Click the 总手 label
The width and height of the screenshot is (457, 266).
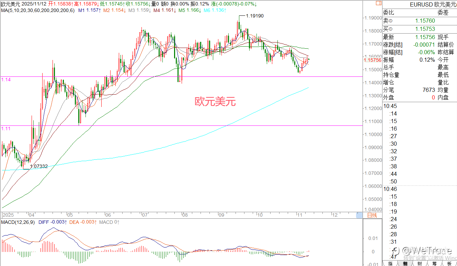(389, 67)
